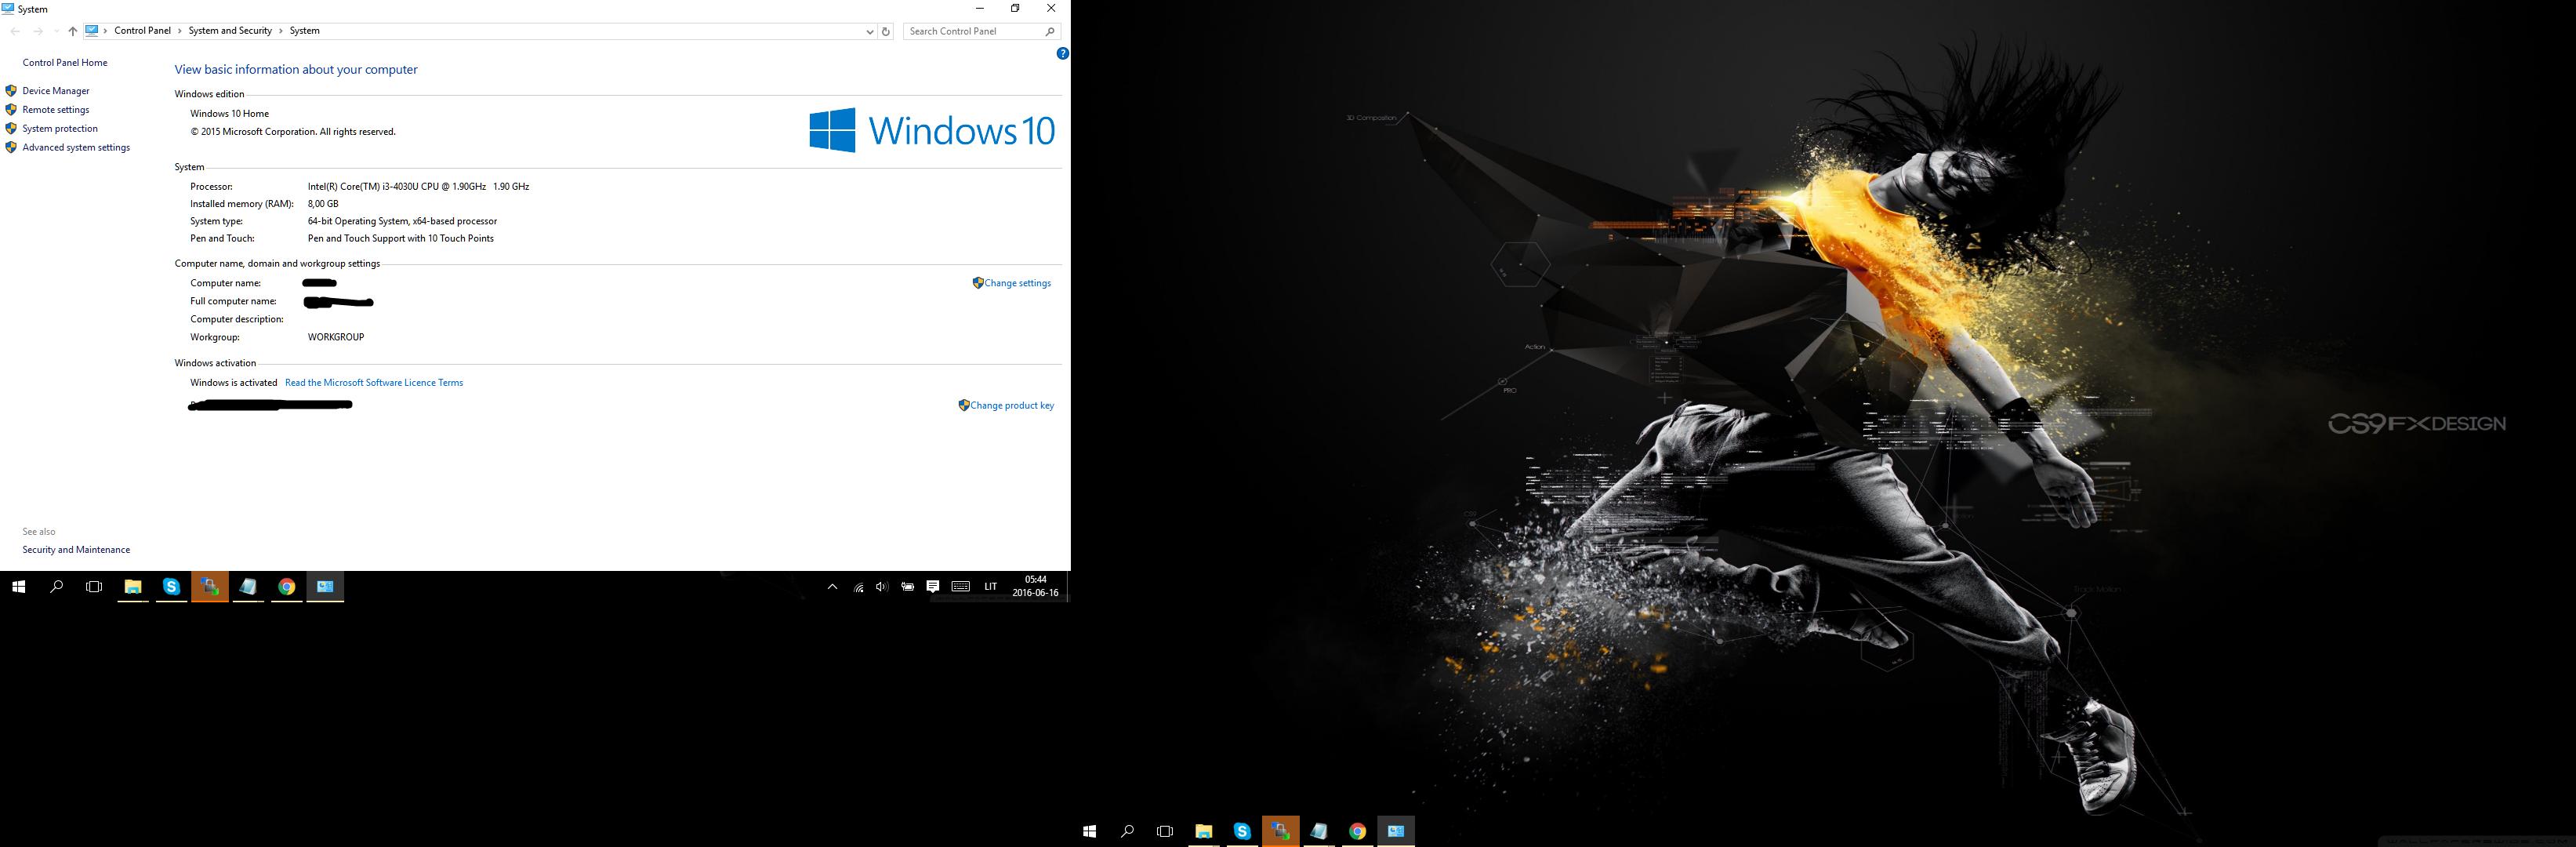Expand the chevron after System and Security breadcrumb
2576x847 pixels.
tap(281, 31)
